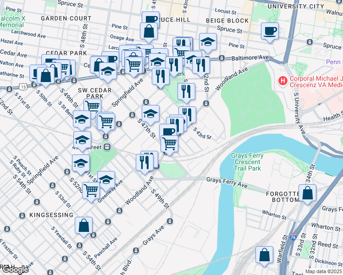
Task: Click the Larchwood Ave street label
Action: [x=28, y=33]
